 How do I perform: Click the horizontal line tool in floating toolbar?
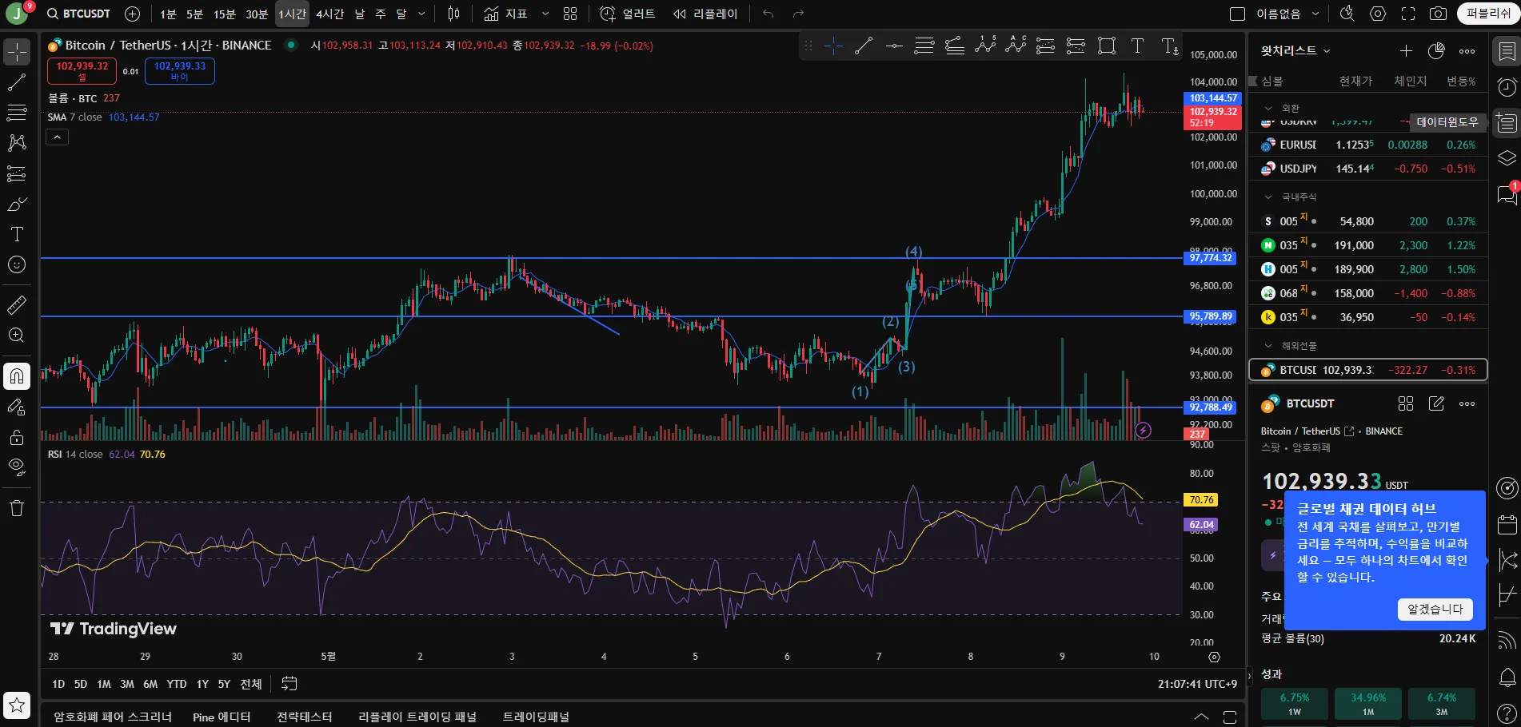(894, 46)
